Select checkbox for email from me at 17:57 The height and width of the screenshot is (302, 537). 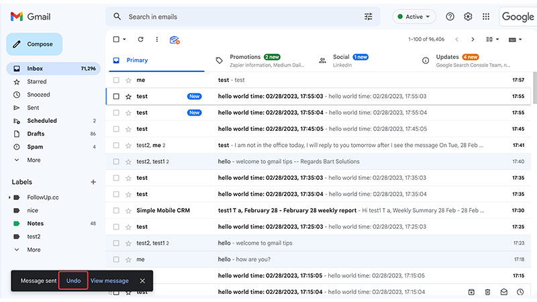tap(116, 80)
